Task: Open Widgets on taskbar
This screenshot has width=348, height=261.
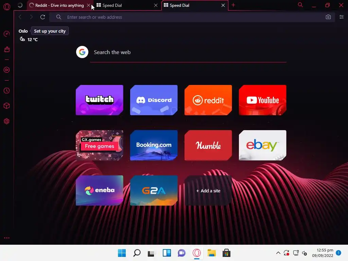Action: pos(167,253)
